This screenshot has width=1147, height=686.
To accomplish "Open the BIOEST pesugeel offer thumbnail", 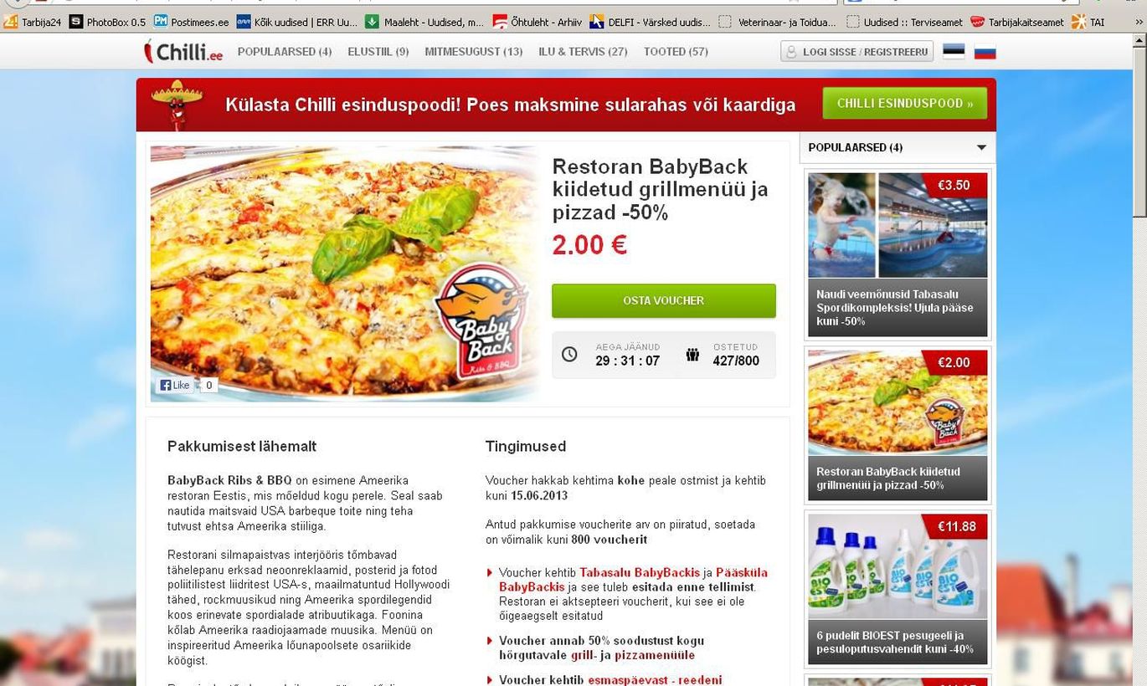I will 898,589.
